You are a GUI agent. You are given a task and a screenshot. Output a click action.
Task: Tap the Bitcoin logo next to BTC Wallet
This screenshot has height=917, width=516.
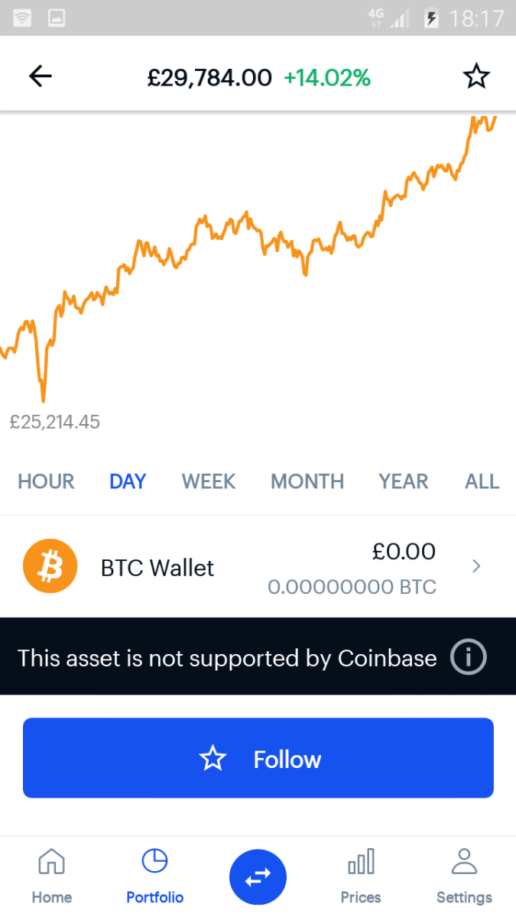tap(50, 567)
